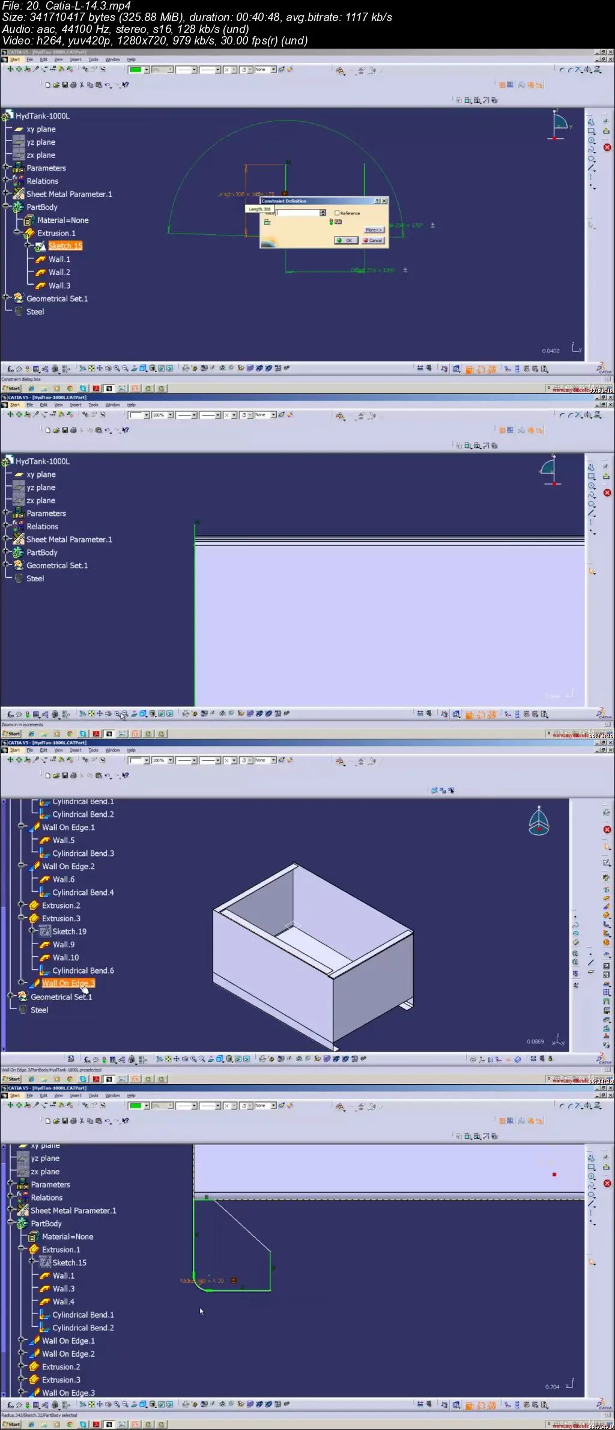Expand PartBody node in second frame tree

pos(5,551)
